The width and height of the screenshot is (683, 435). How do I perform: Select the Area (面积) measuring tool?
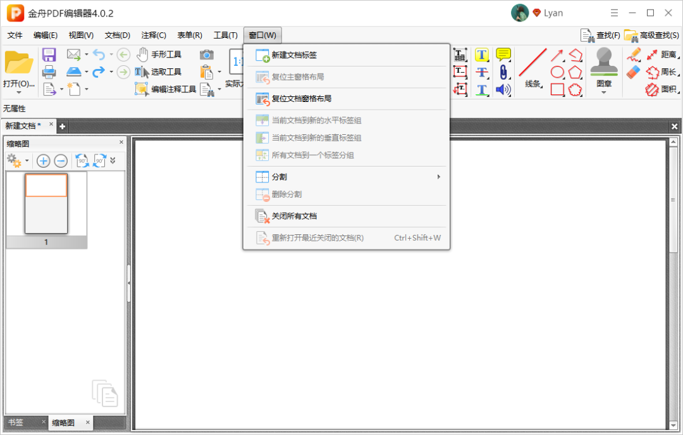point(663,89)
